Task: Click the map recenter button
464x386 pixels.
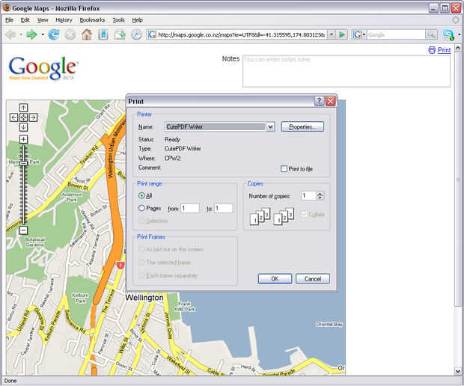Action: coord(23,117)
